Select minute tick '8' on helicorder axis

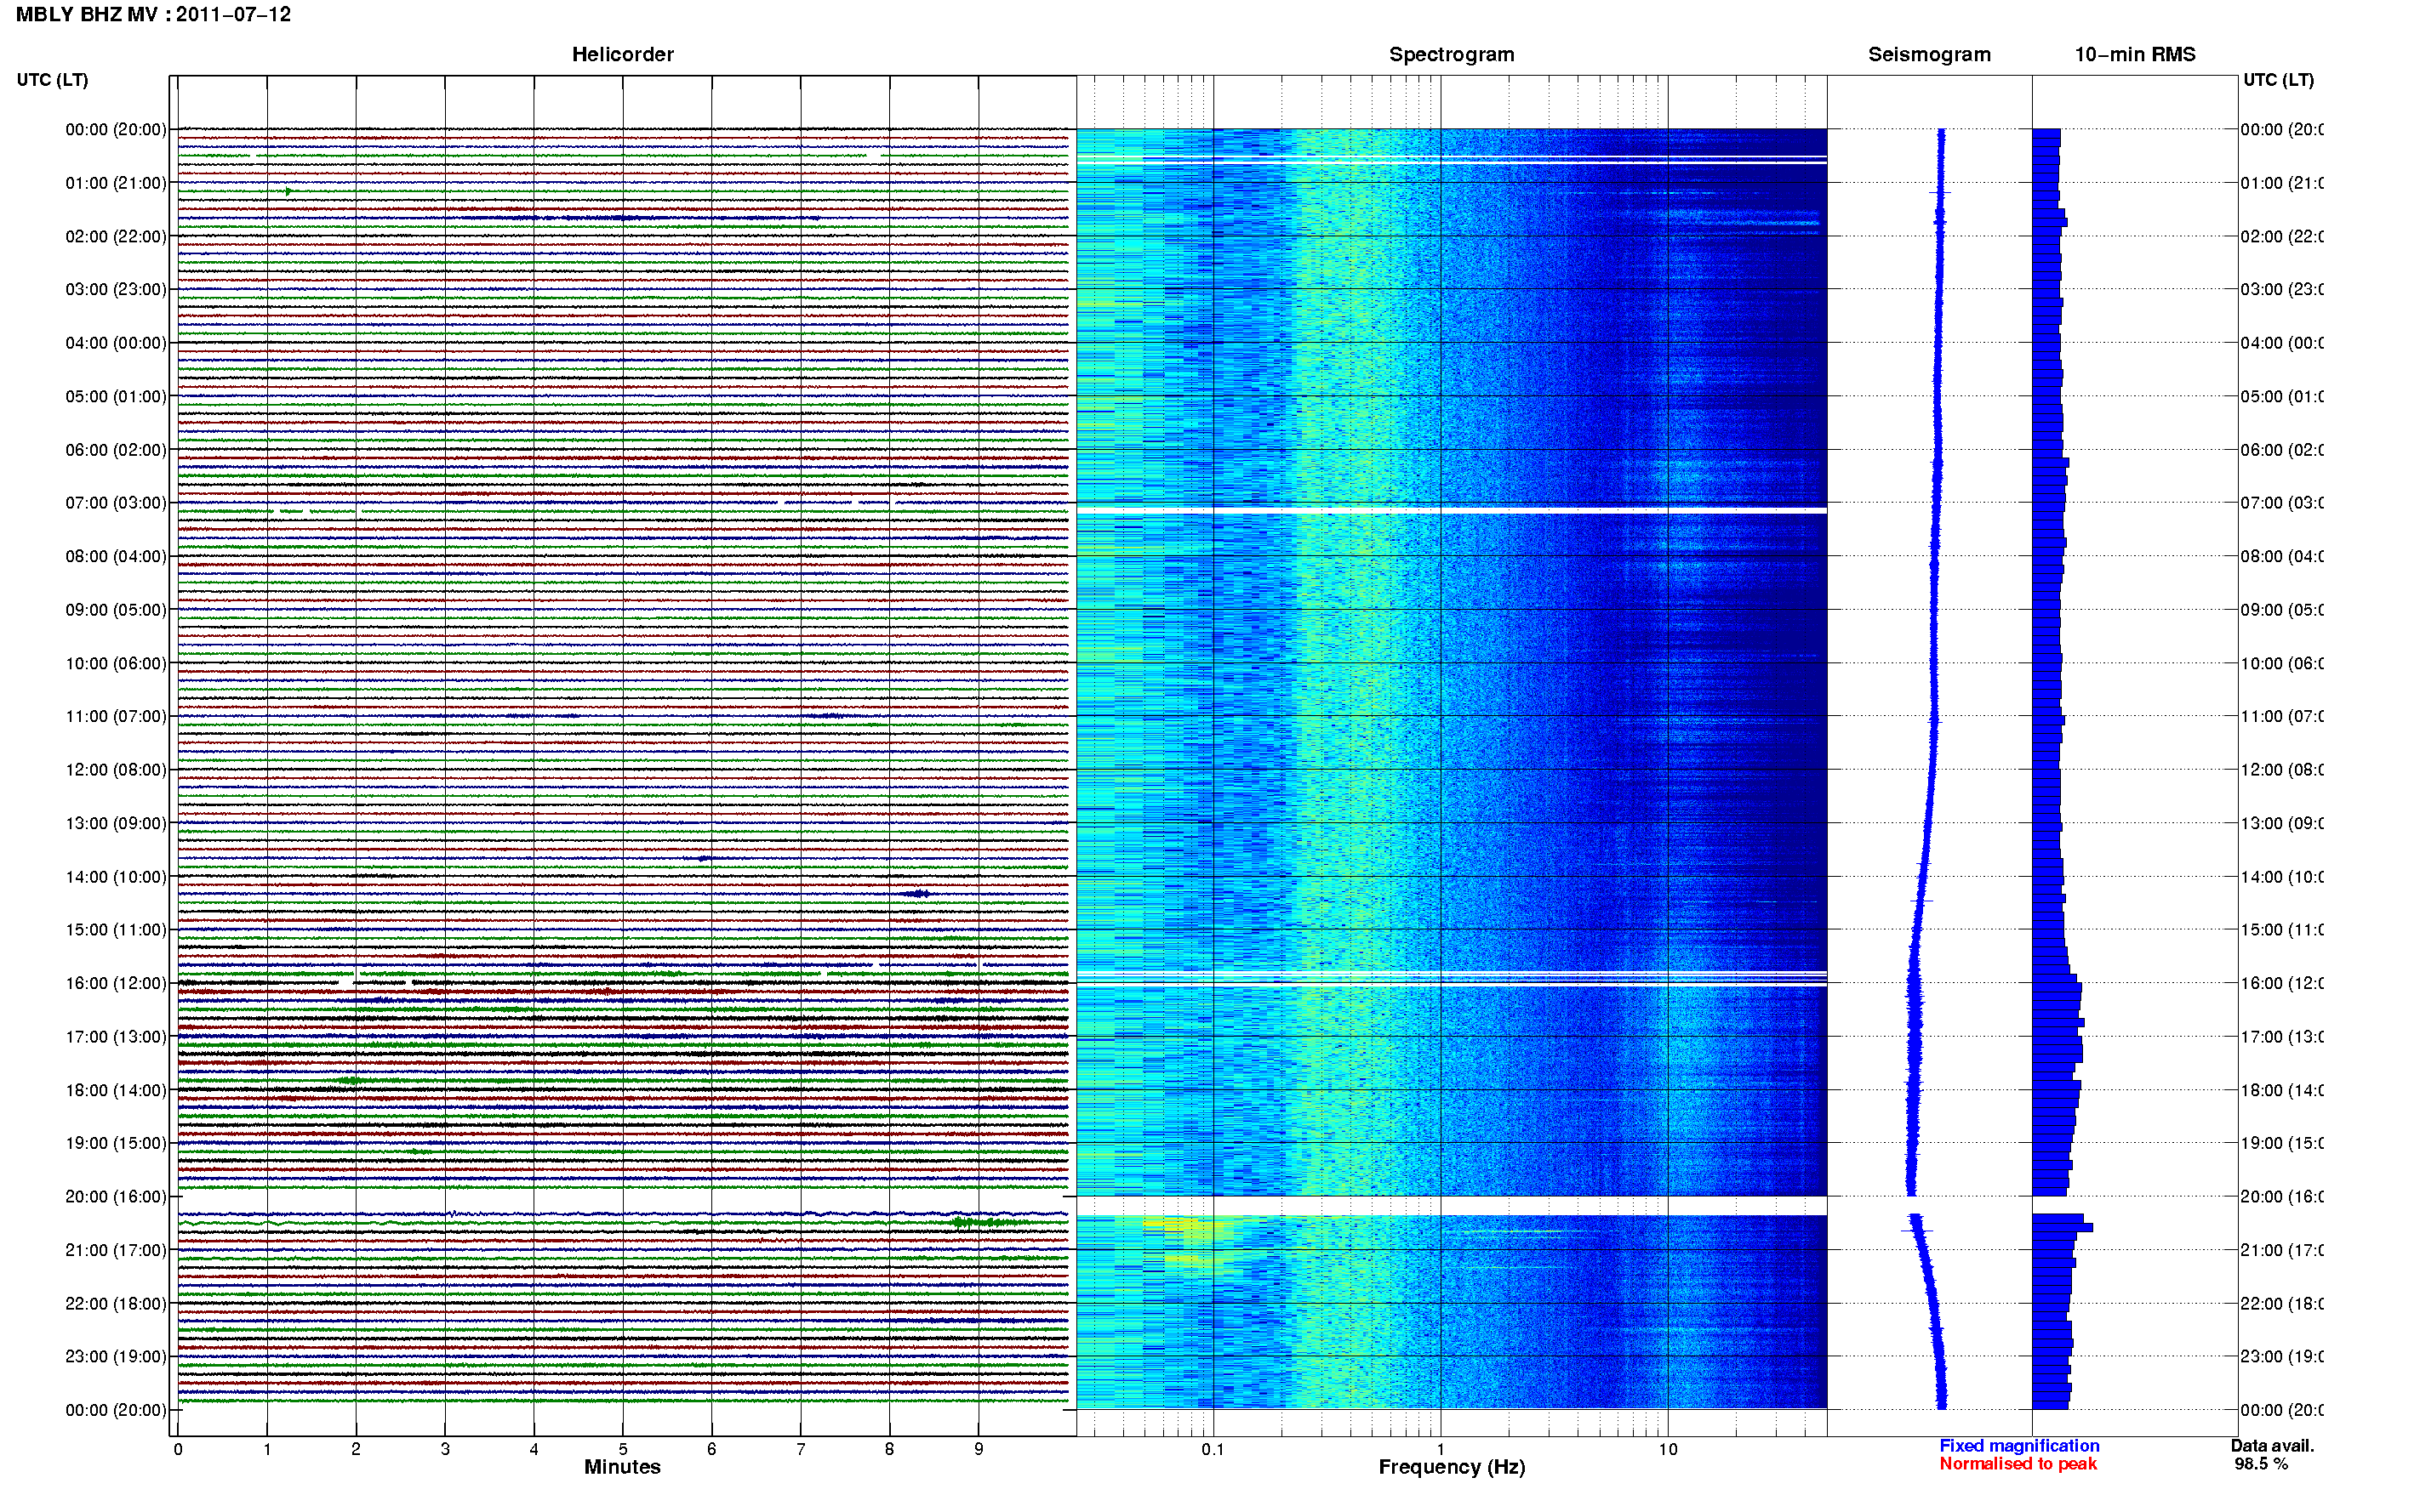pos(889,1449)
